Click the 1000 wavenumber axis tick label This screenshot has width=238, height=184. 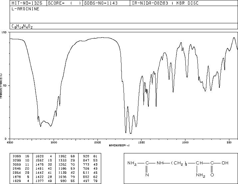(x=185, y=142)
